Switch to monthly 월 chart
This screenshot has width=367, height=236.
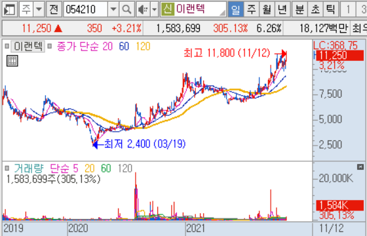tap(267, 9)
